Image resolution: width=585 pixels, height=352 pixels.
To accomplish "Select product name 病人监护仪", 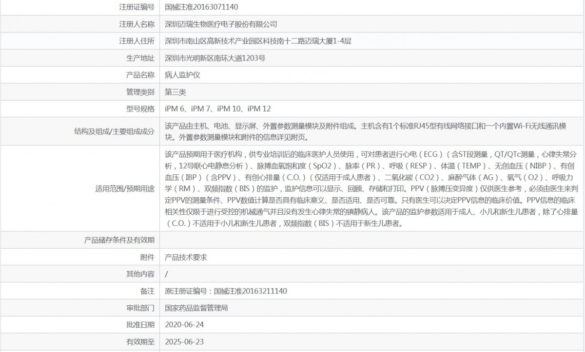I will point(183,75).
